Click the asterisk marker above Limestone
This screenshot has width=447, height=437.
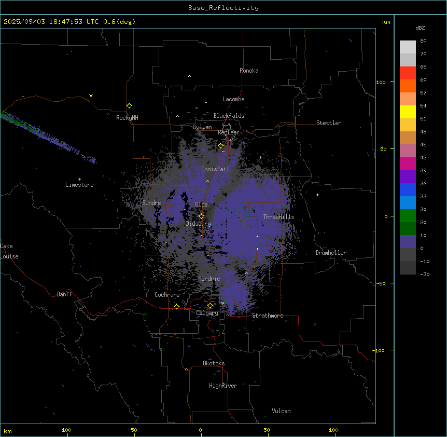79,180
